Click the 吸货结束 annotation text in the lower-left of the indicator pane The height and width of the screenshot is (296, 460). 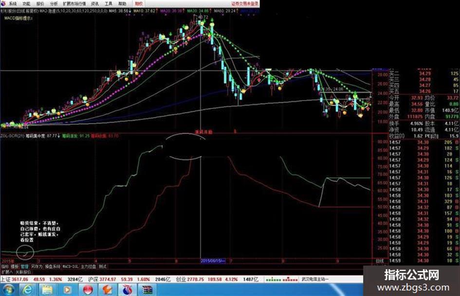[x=40, y=231]
